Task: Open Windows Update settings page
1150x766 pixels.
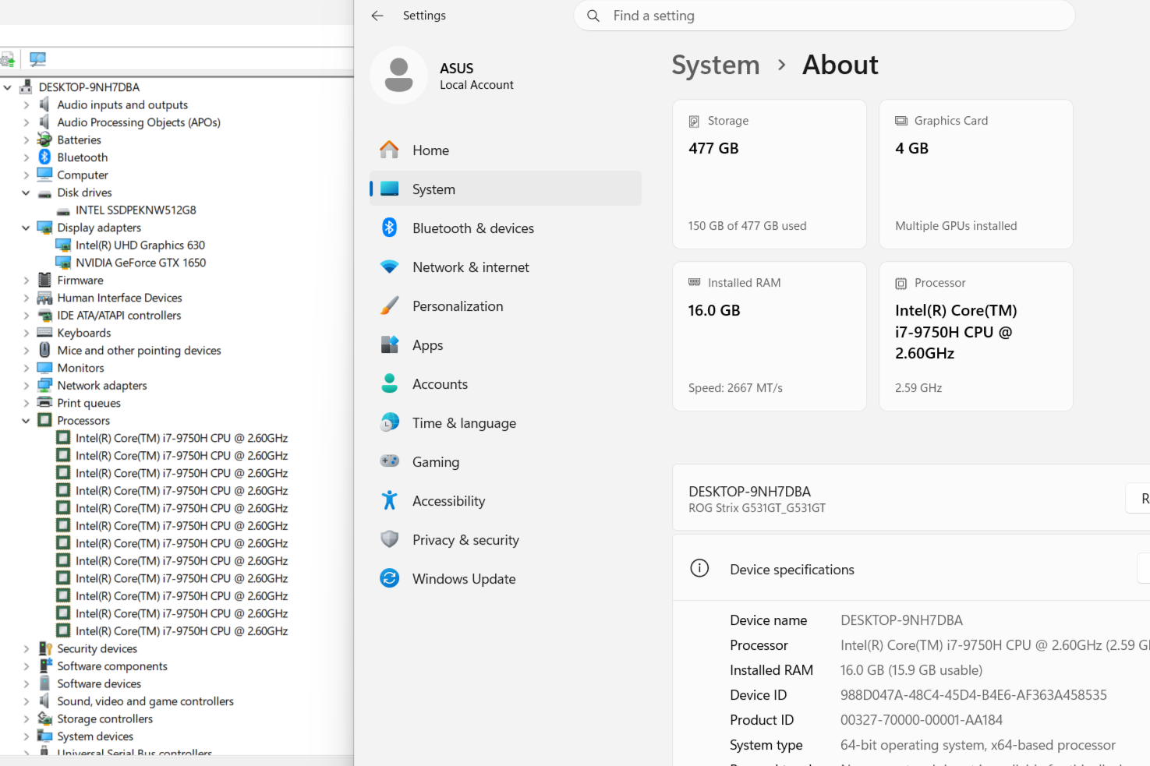Action: pos(505,578)
